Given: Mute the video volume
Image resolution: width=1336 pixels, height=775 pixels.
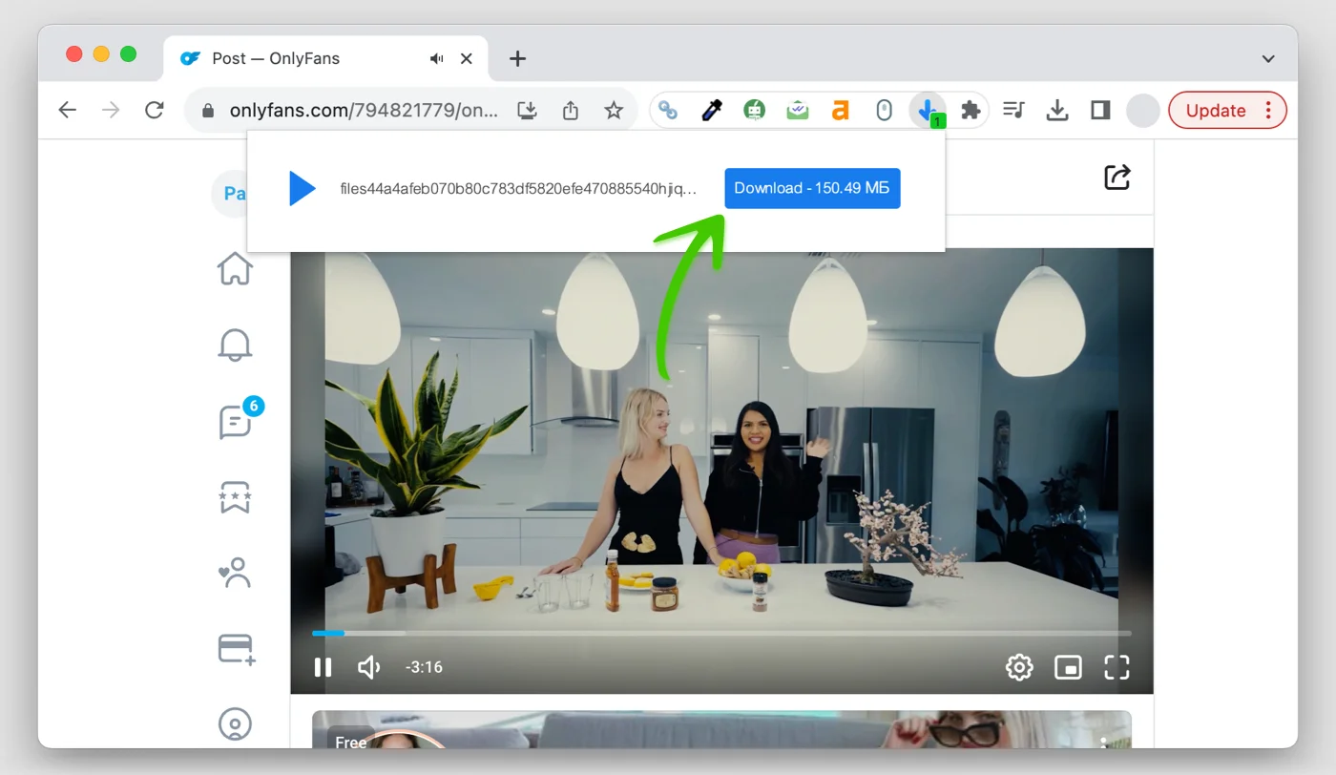Looking at the screenshot, I should point(368,667).
